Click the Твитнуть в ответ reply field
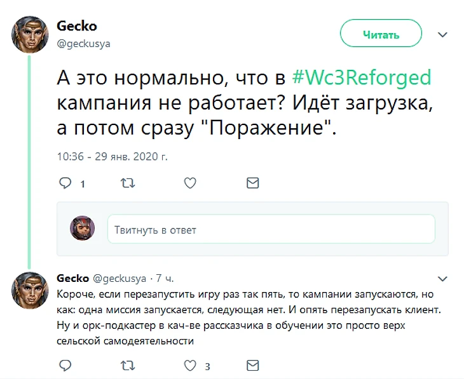 [x=271, y=229]
